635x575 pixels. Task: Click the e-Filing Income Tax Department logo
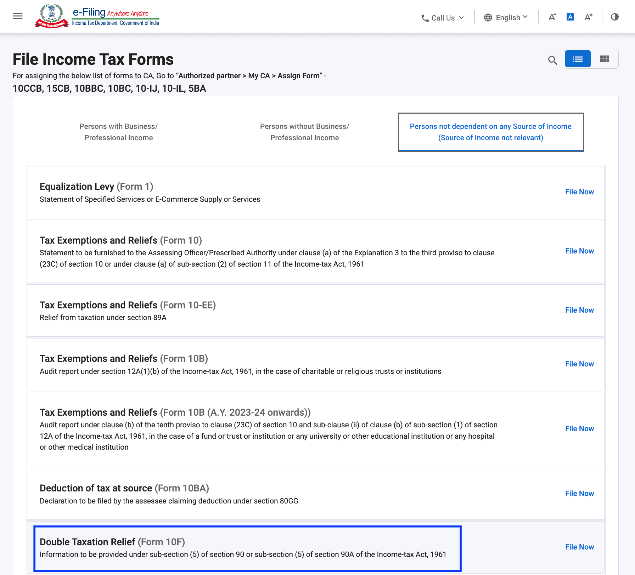97,16
